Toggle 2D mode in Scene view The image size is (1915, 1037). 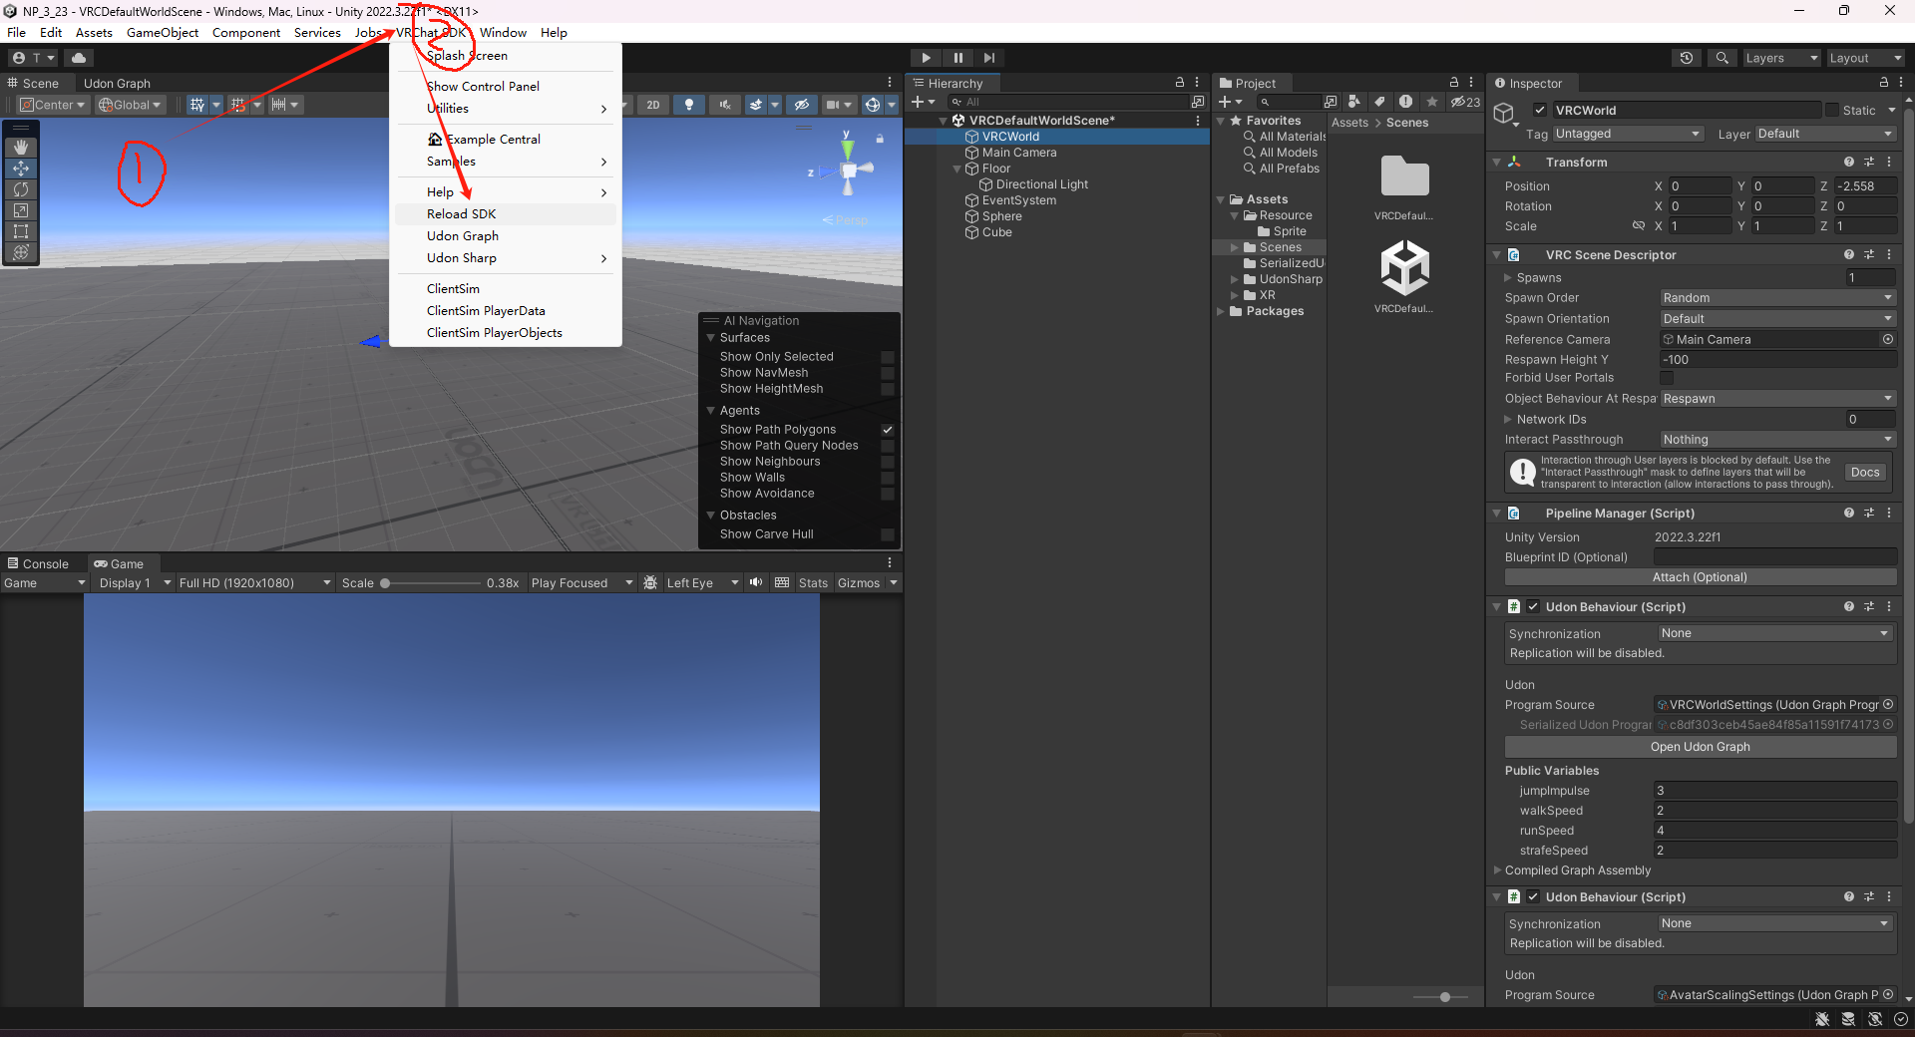pos(653,105)
